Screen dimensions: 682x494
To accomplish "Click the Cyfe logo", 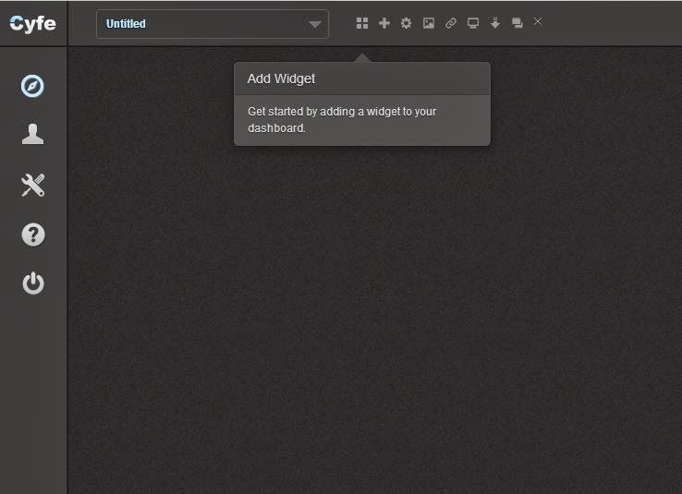I will [x=33, y=23].
